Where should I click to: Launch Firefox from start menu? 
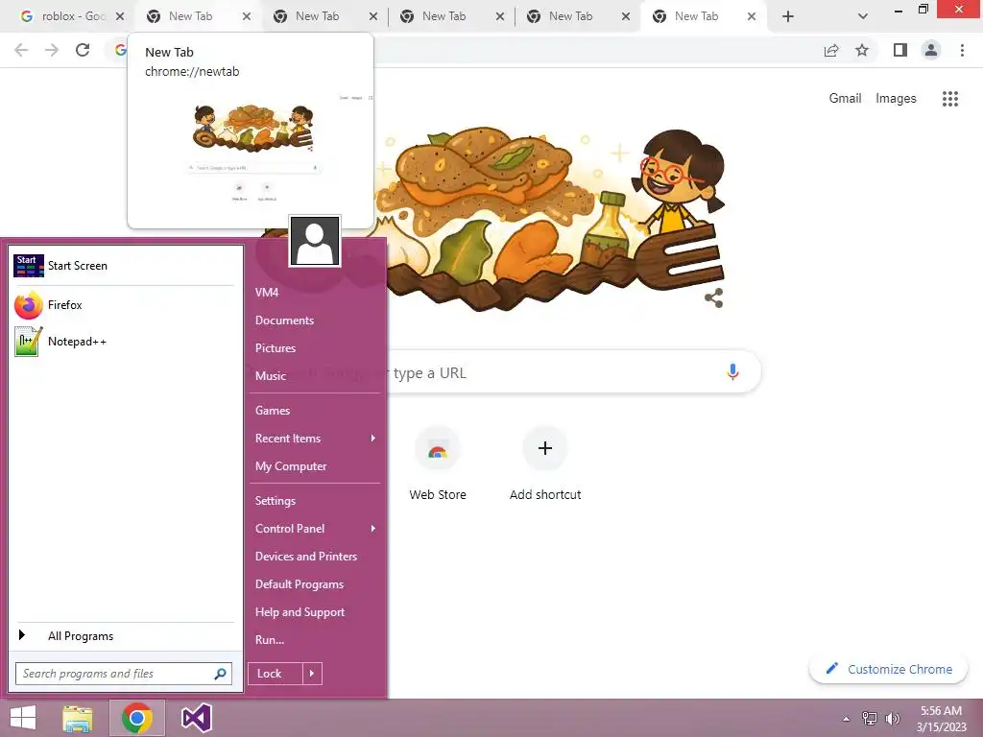pos(124,305)
